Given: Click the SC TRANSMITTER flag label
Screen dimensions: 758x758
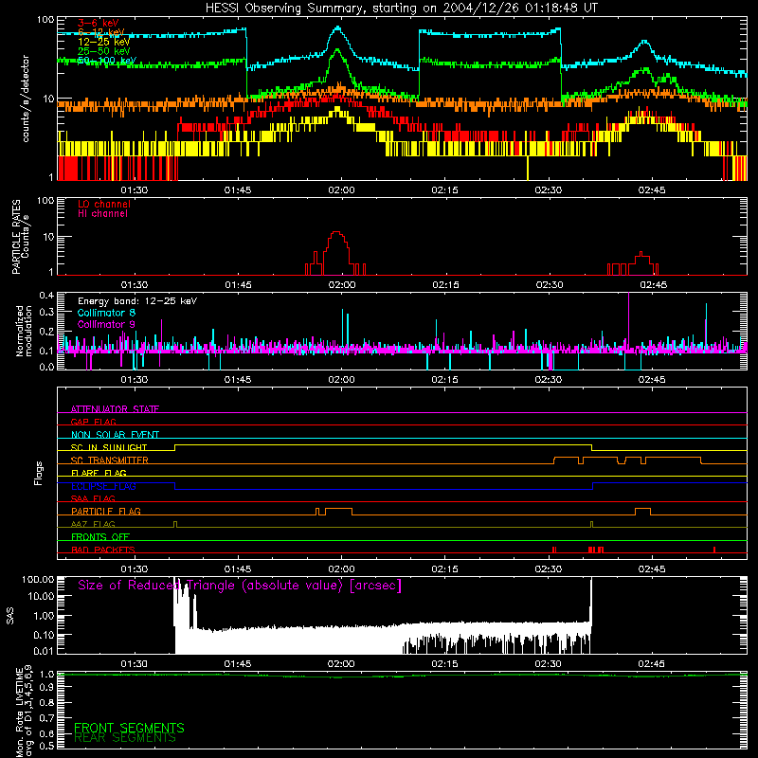Looking at the screenshot, I should click(x=110, y=460).
